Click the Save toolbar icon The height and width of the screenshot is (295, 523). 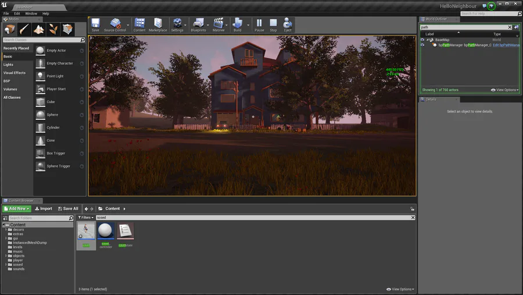pos(95,24)
